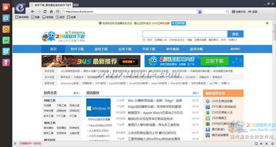Open the Win 10最新预览版 news headline
The image size is (276, 147).
(x=155, y=100)
